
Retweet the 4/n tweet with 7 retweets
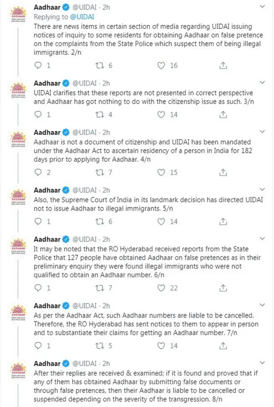click(100, 173)
